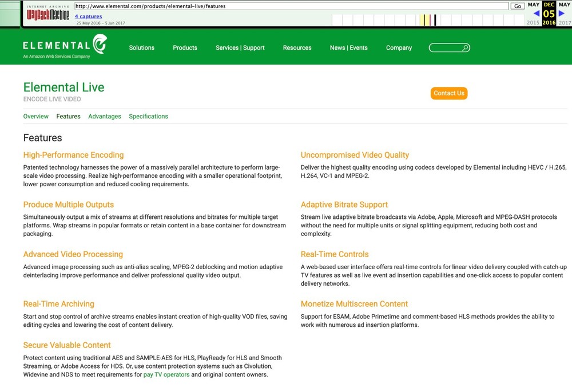
Task: Click the Elemental logo in header
Action: (64, 46)
